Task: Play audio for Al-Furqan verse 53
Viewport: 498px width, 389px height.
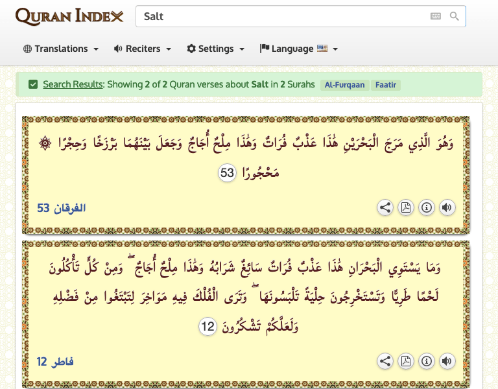Action: click(447, 207)
